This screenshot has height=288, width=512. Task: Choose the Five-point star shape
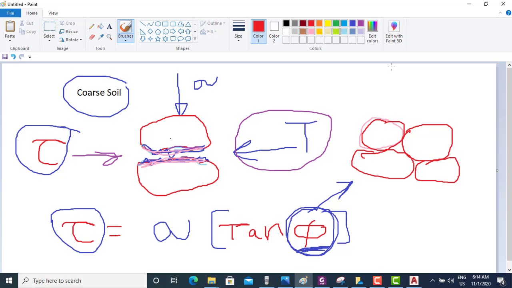[x=158, y=39]
